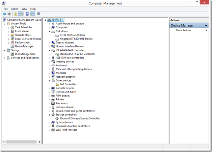This screenshot has width=212, height=152.
Task: Select the Storage node in left tree
Action: 15,50
